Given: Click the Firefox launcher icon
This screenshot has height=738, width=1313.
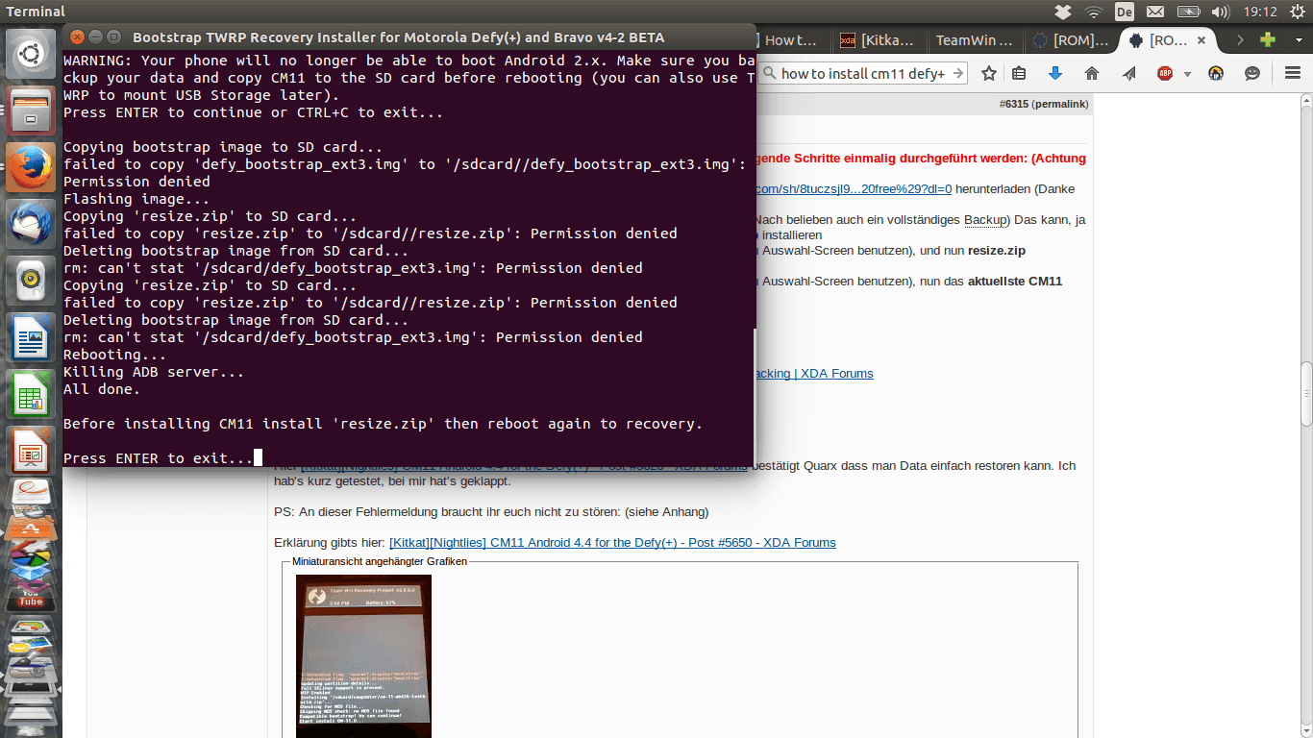Looking at the screenshot, I should point(31,167).
